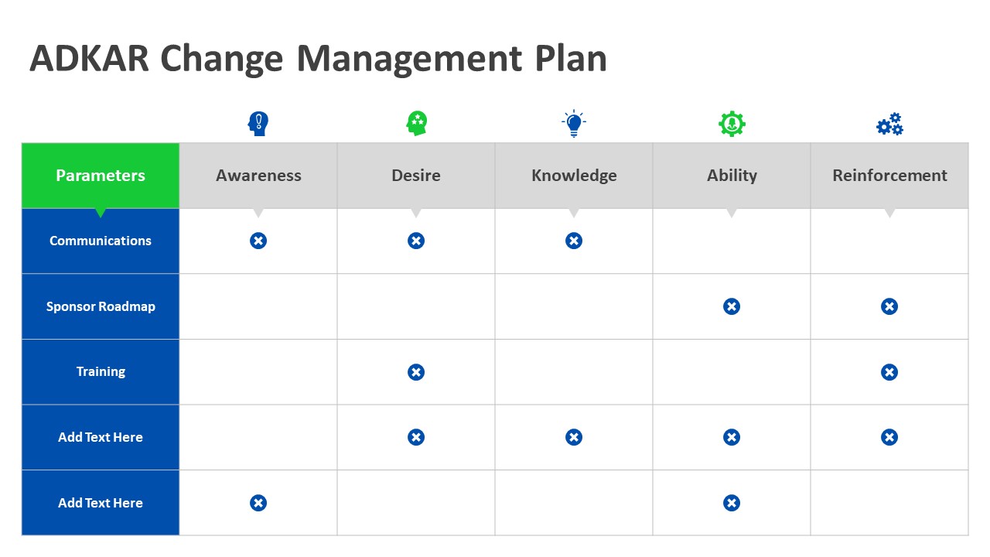
Task: Click the empty Communications Ability cell
Action: [732, 241]
